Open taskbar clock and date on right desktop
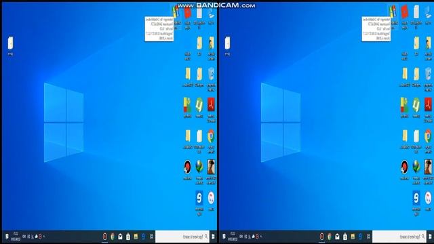This screenshot has width=434, height=244. point(233,237)
